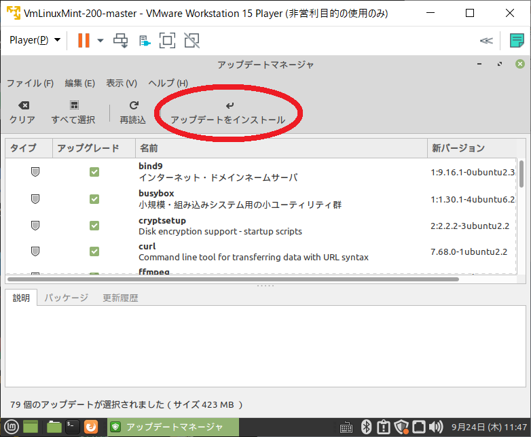Click the アップデートマネージャ taskbar button
Viewport: 531px width, 437px height.
pos(173,427)
